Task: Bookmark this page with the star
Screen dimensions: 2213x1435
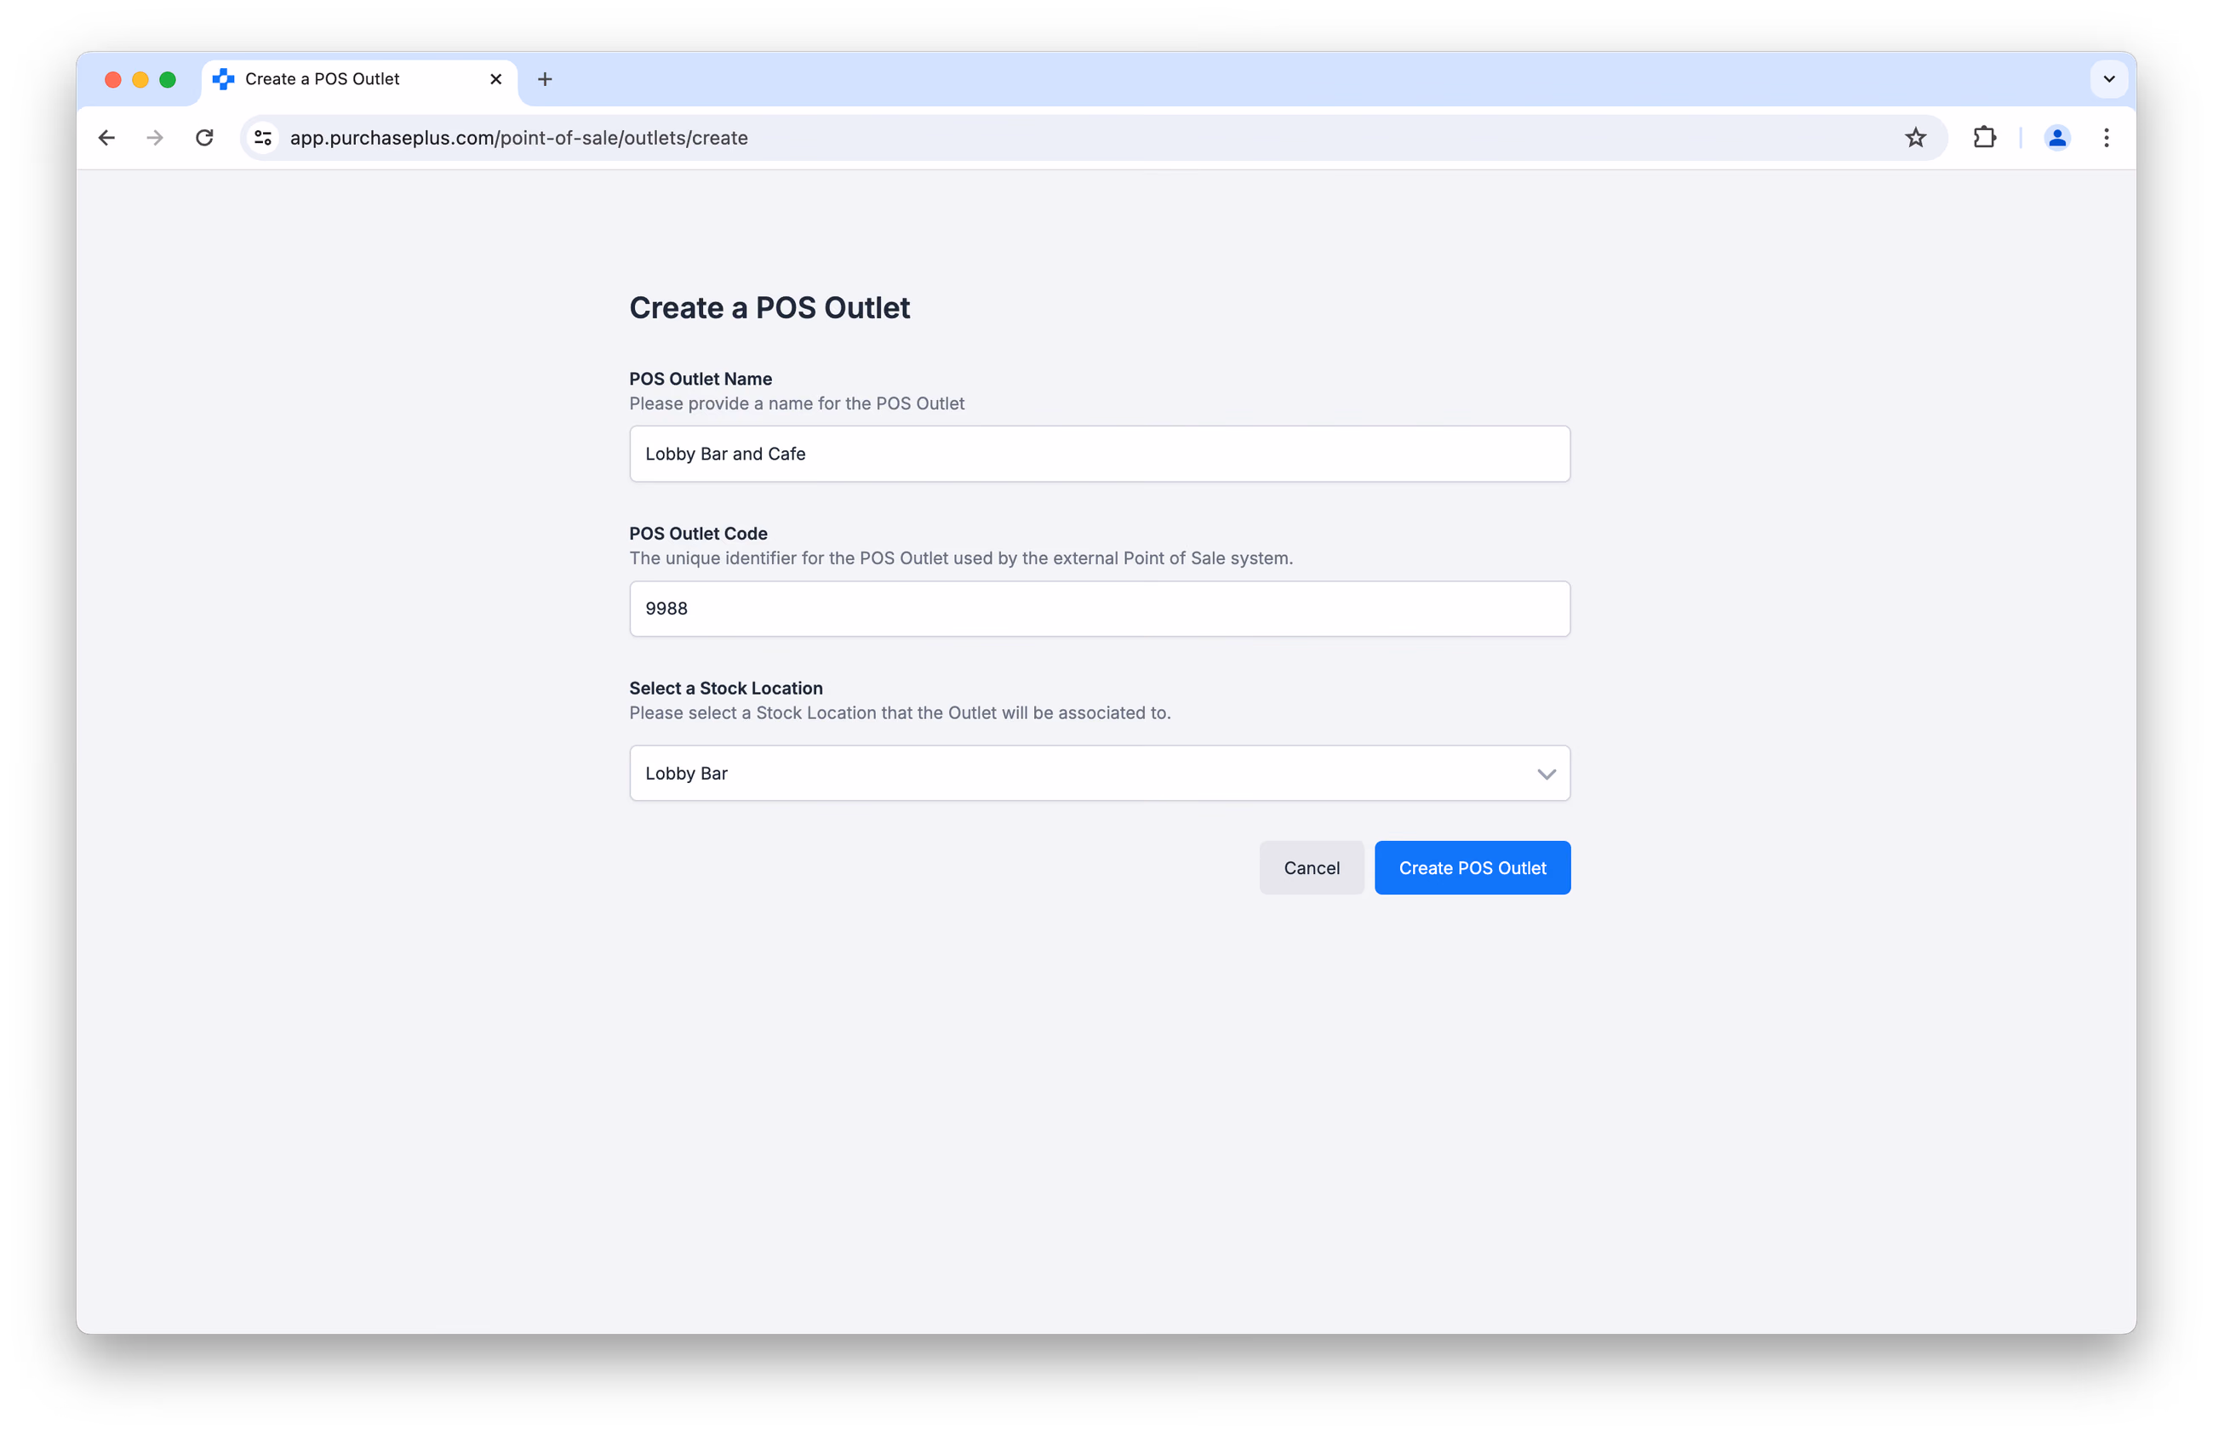Action: click(1915, 138)
